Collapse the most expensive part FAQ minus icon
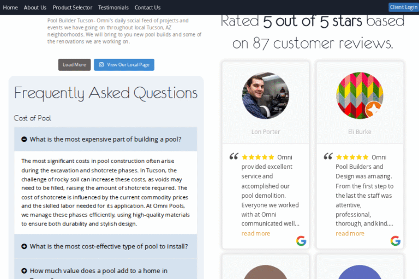The height and width of the screenshot is (279, 419). (x=24, y=139)
